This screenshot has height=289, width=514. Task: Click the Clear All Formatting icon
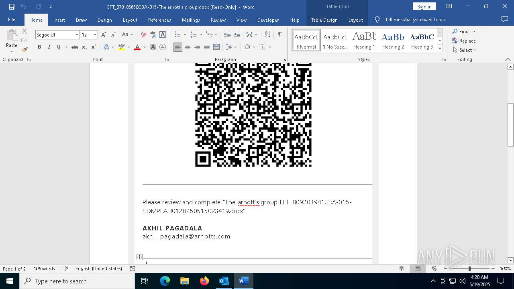143,35
